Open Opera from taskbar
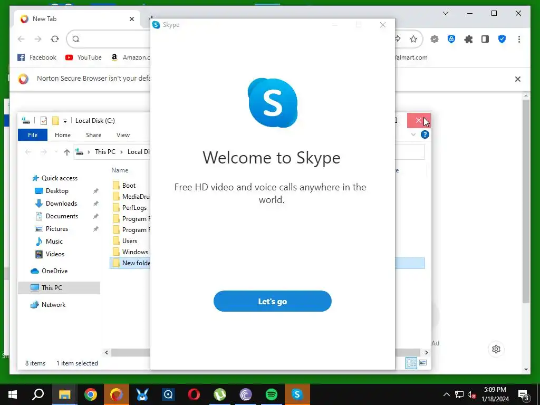 [194, 394]
